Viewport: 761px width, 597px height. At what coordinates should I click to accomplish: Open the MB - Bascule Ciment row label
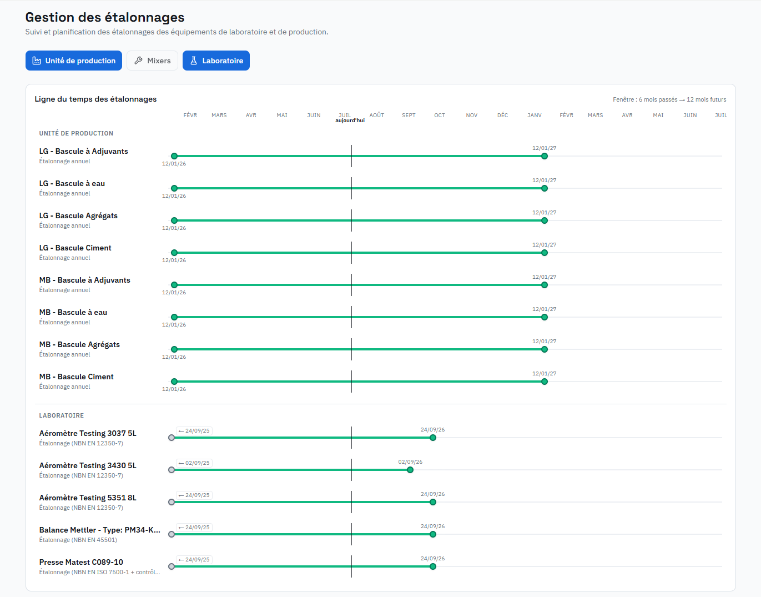pos(76,377)
